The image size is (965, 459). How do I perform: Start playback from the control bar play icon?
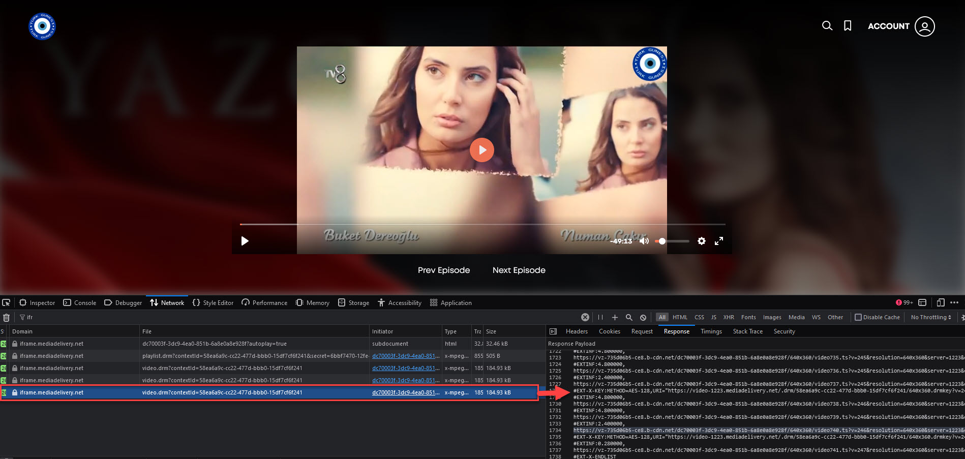click(245, 241)
